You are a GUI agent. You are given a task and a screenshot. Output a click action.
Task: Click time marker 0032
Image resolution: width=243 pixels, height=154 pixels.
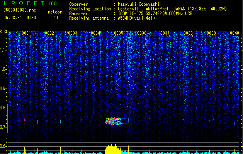point(49,33)
